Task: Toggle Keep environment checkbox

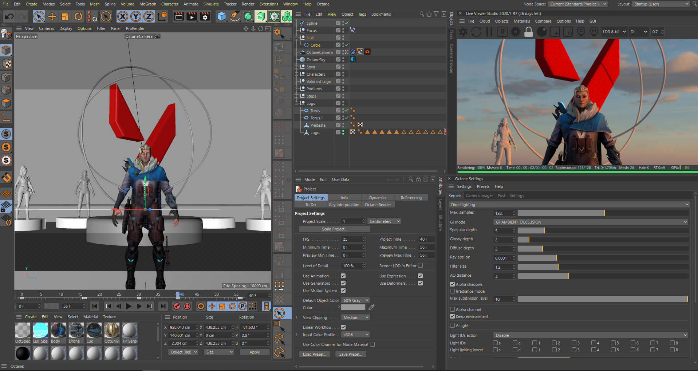Action: [453, 316]
